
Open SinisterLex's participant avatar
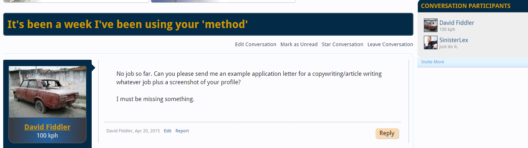pos(430,43)
